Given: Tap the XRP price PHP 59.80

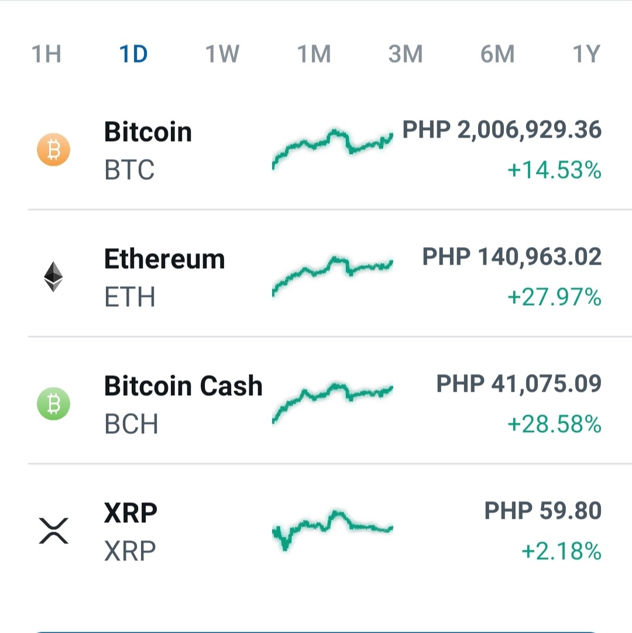Looking at the screenshot, I should 543,510.
